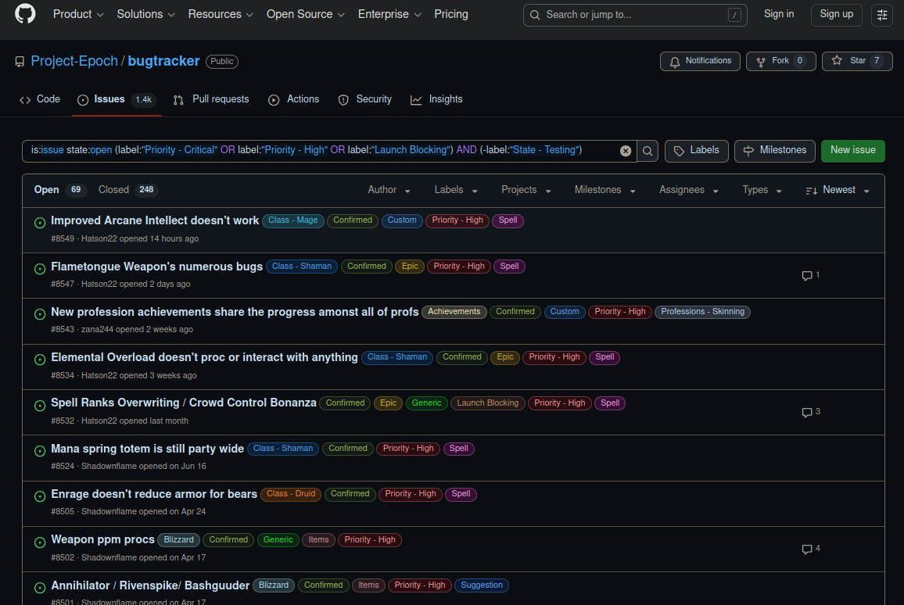The height and width of the screenshot is (605, 904).
Task: Click the Generic label on Weapon ppm procs
Action: [278, 540]
